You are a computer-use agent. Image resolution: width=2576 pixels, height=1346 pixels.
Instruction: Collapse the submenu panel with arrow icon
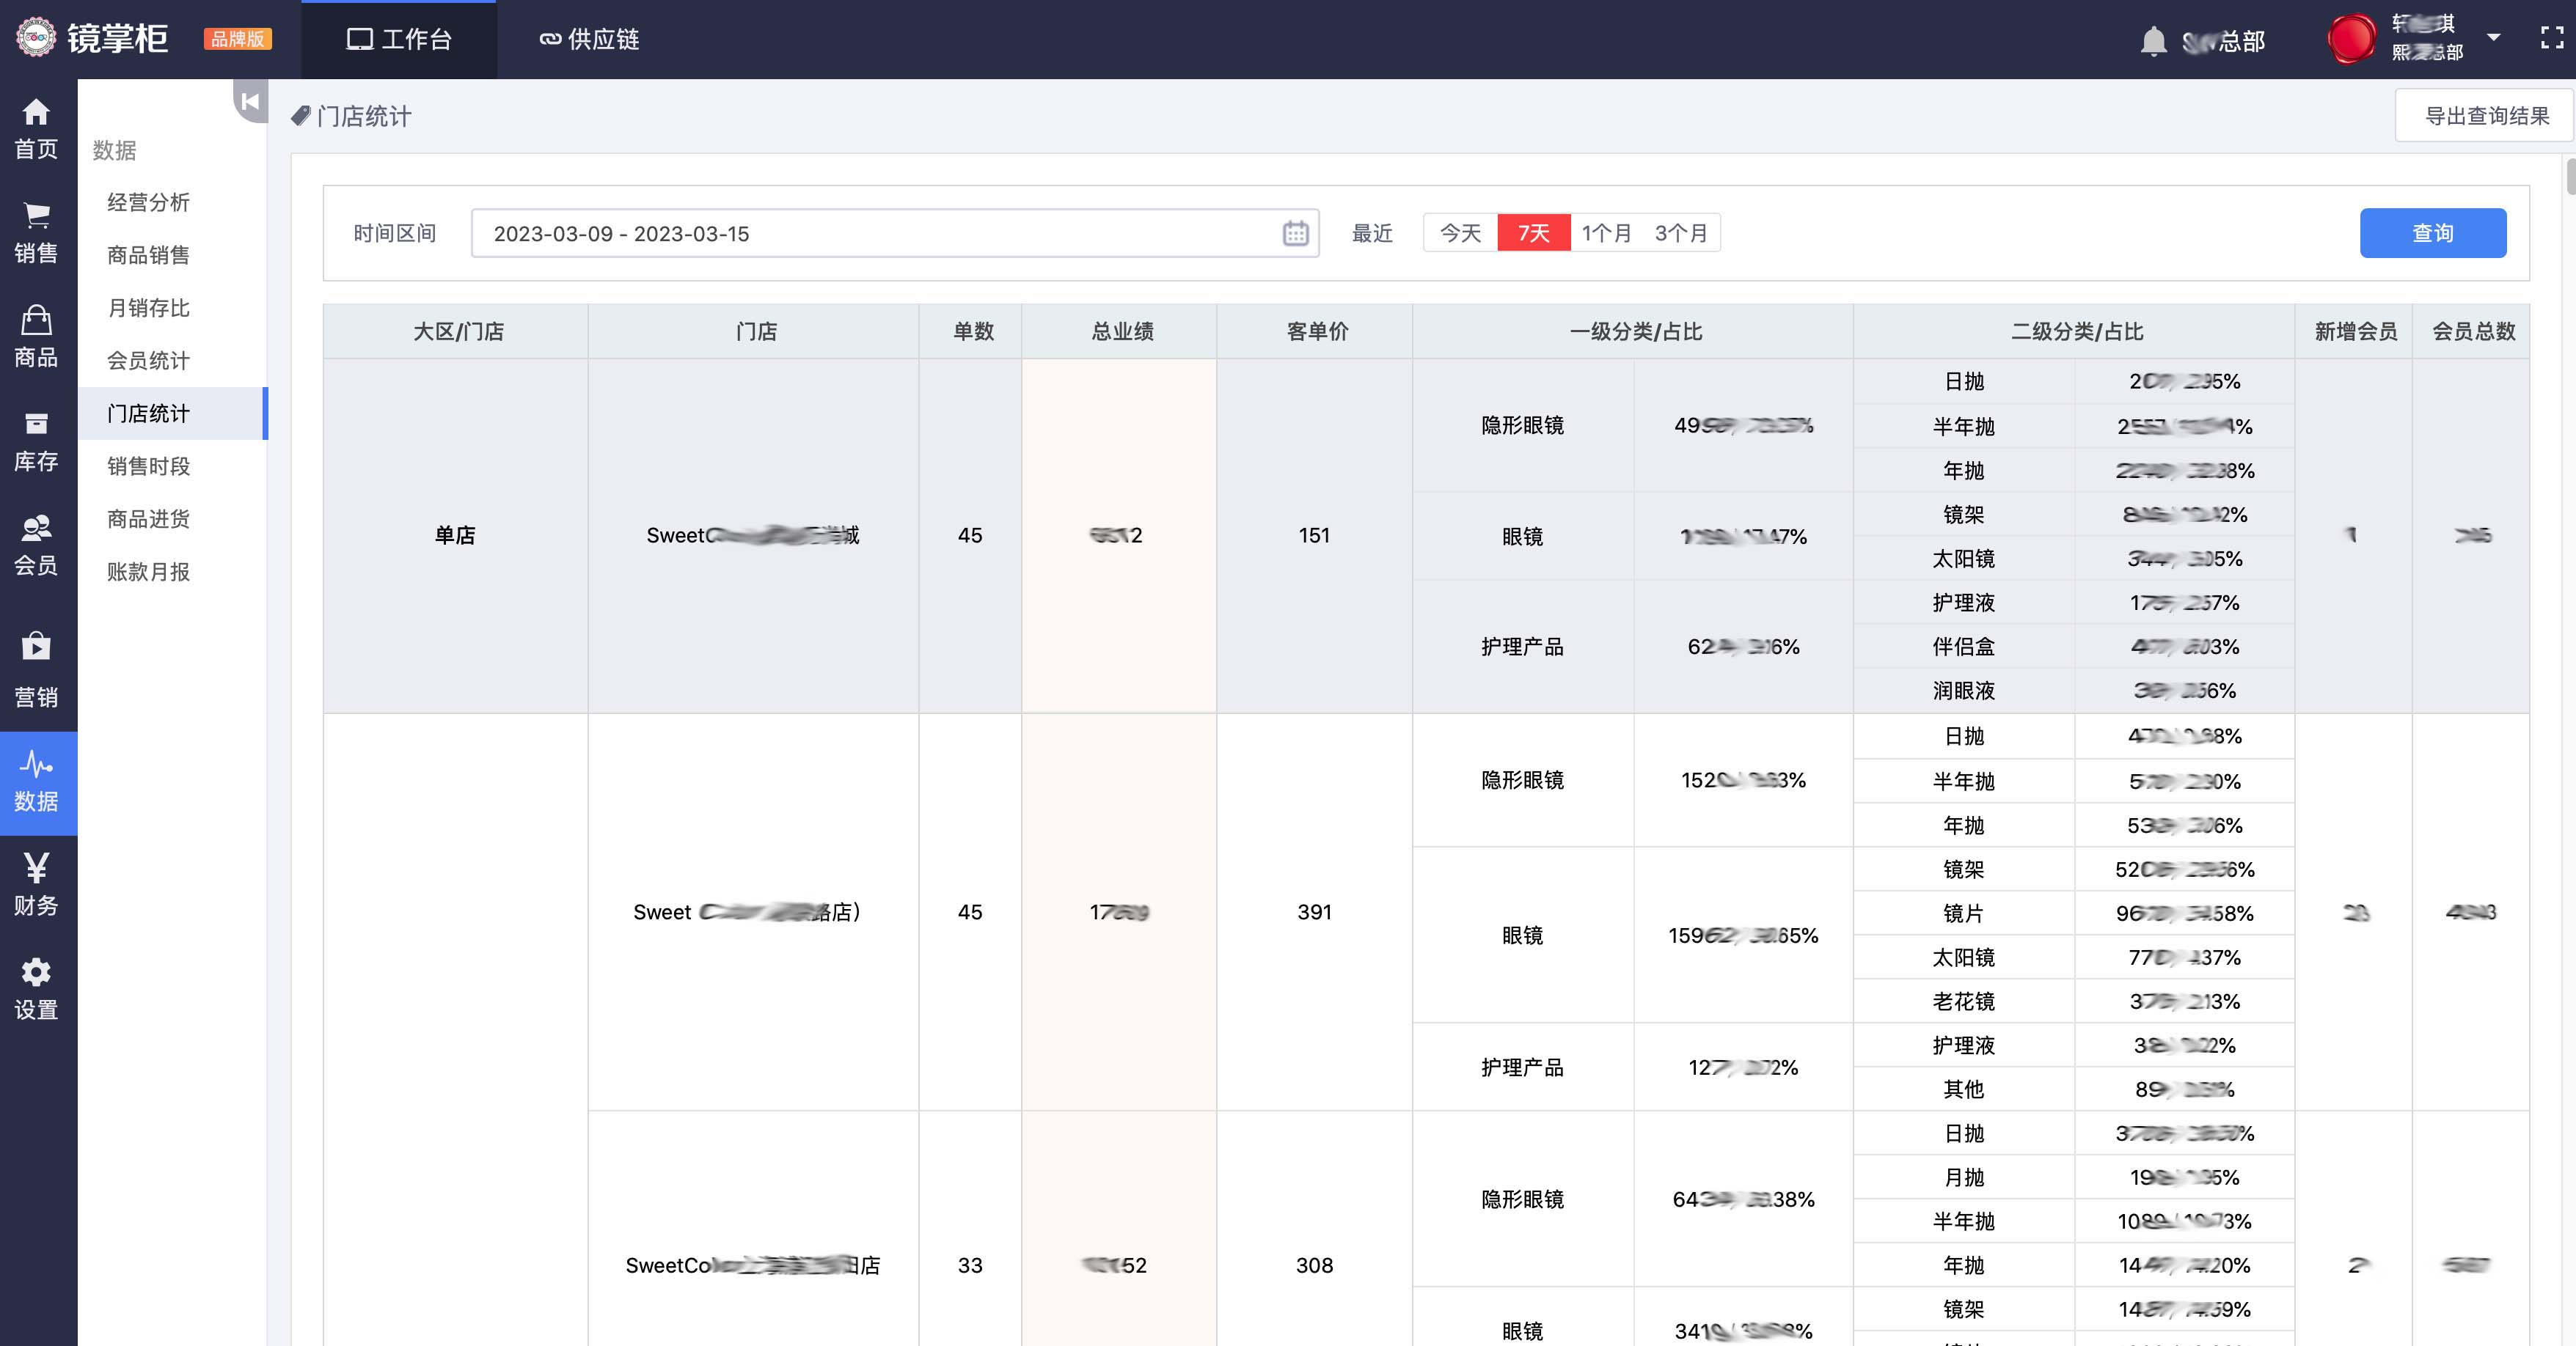[x=250, y=101]
